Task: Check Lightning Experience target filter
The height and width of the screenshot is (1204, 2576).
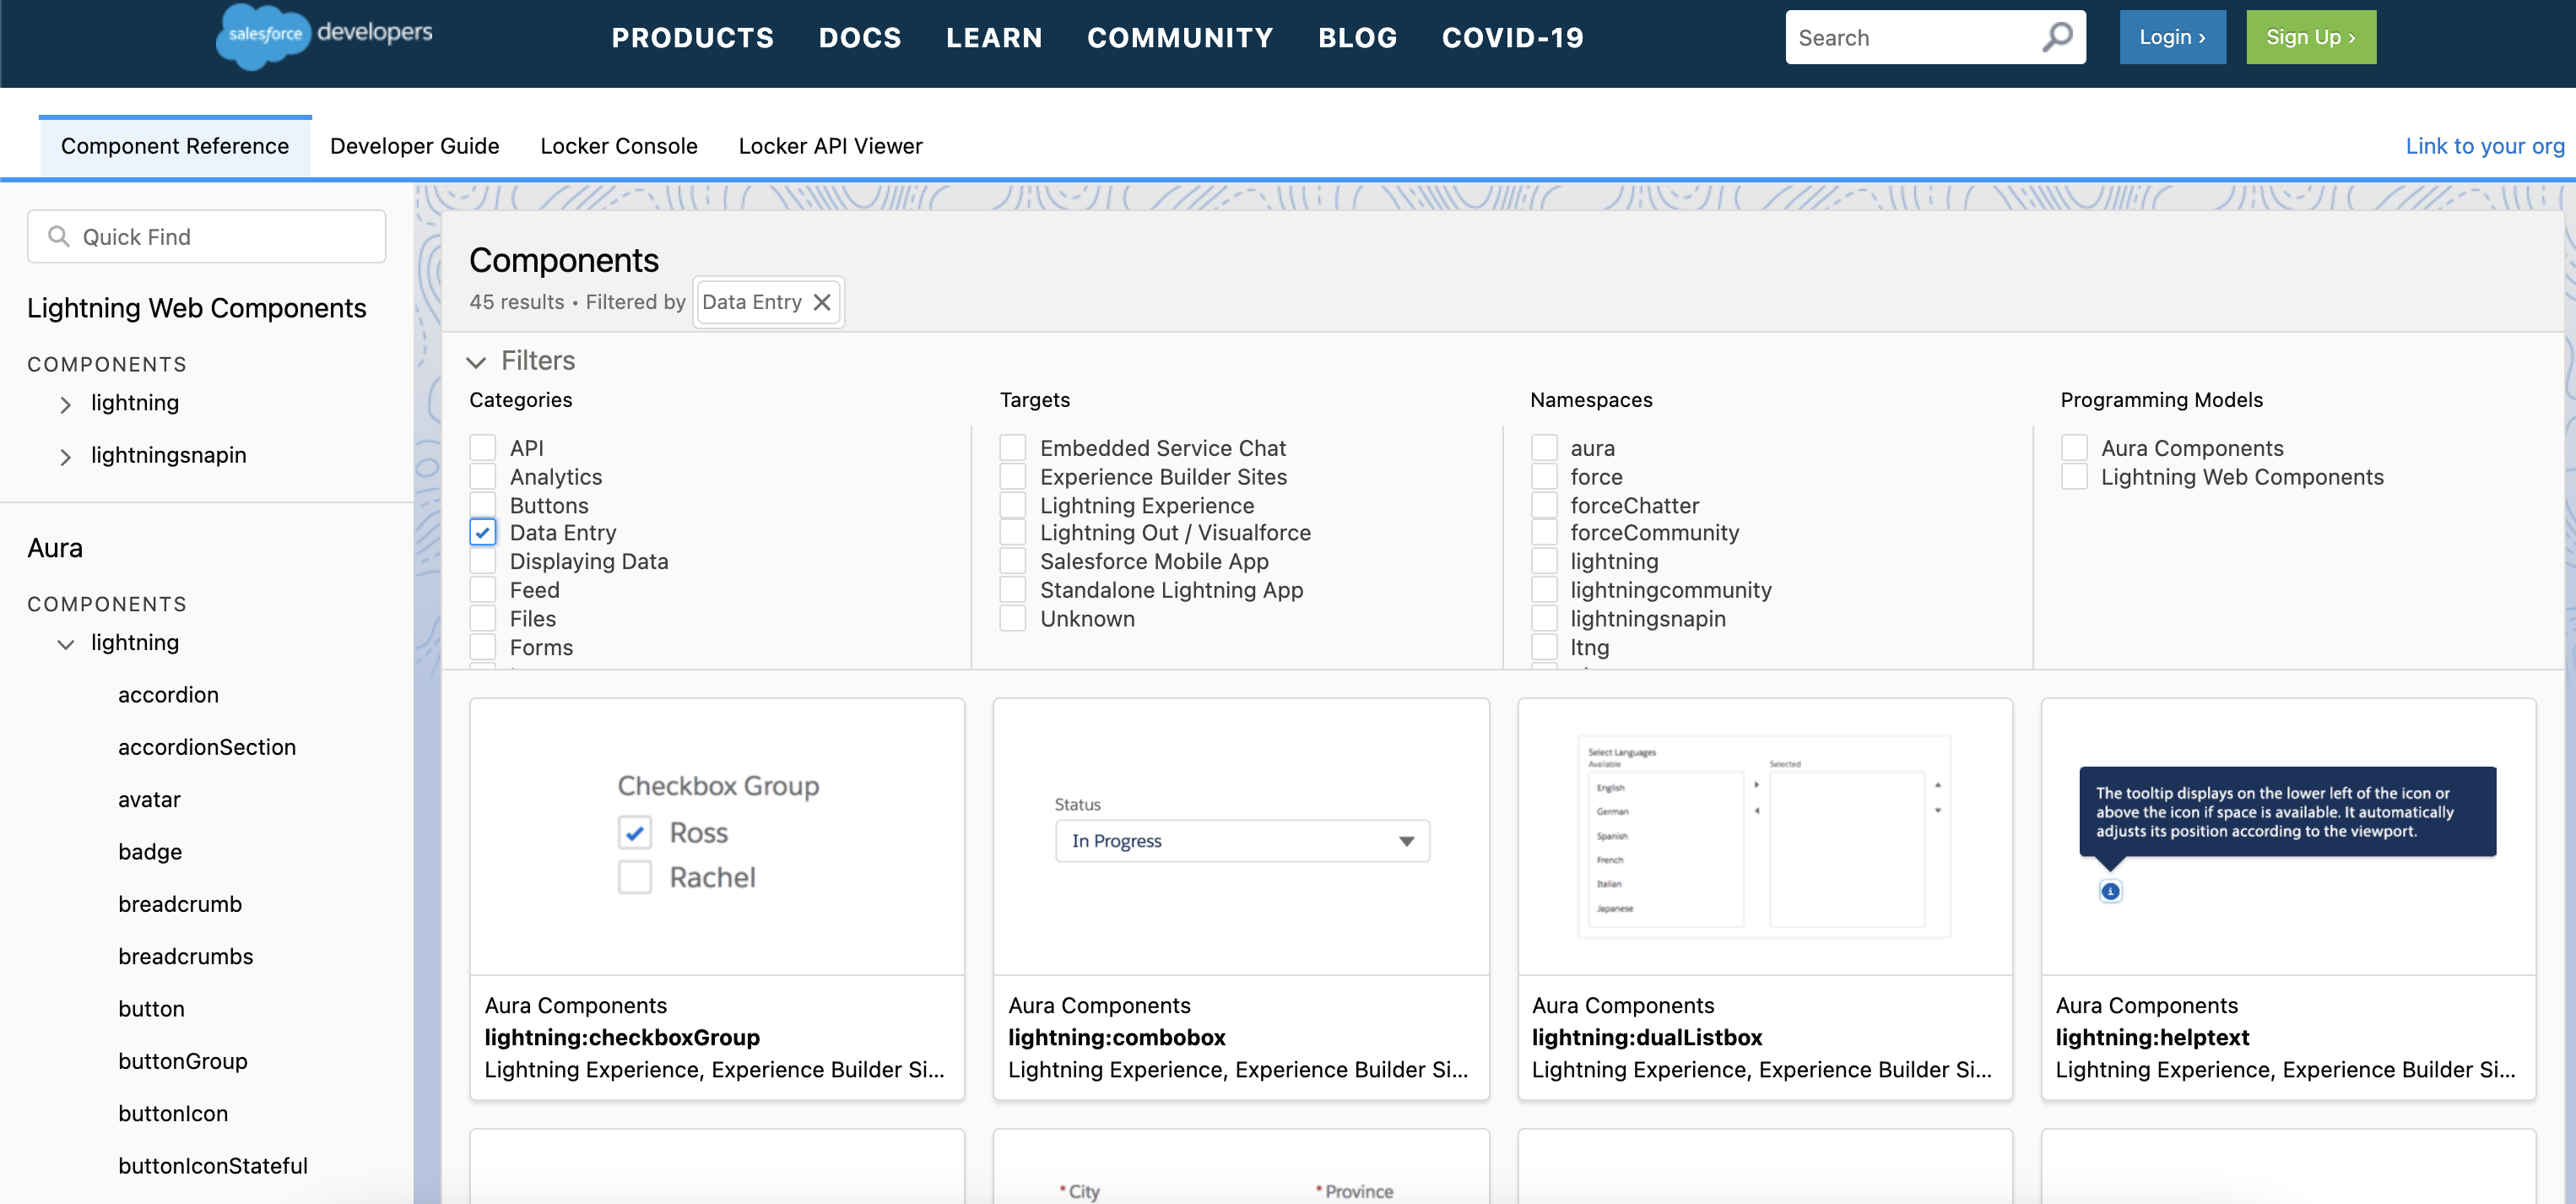Action: tap(1013, 505)
